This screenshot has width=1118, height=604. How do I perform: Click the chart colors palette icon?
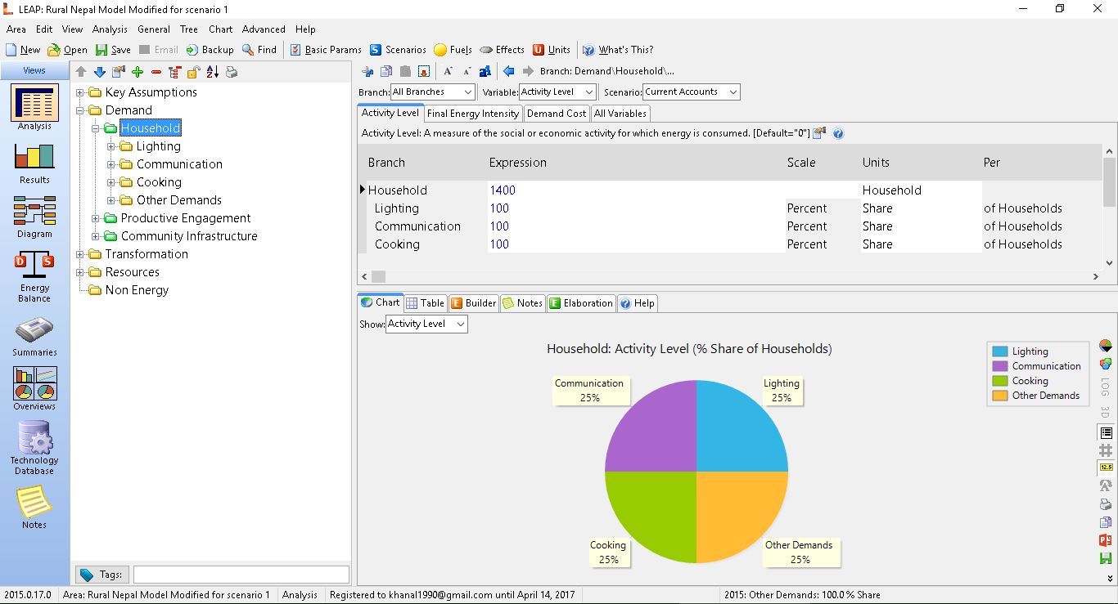[x=1106, y=364]
